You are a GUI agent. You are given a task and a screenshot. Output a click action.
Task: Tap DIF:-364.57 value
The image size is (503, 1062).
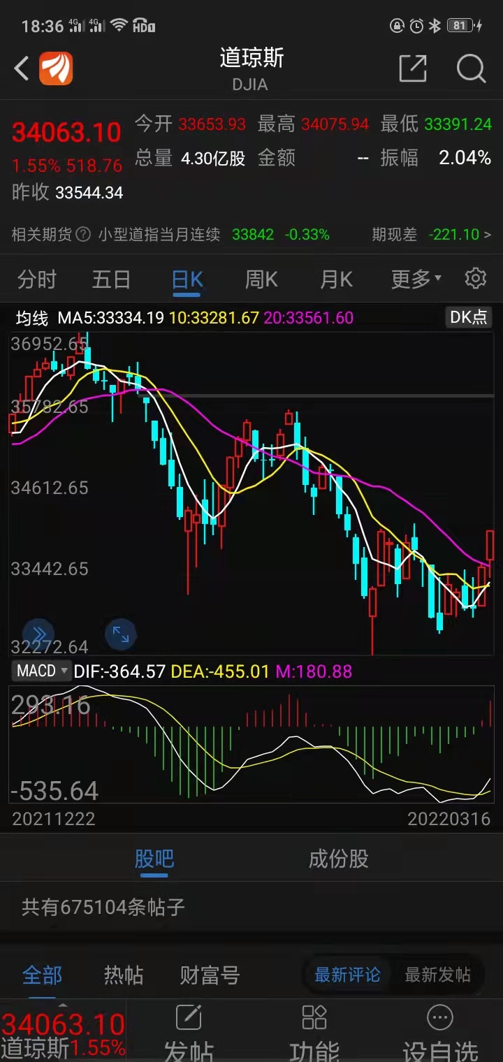[119, 671]
